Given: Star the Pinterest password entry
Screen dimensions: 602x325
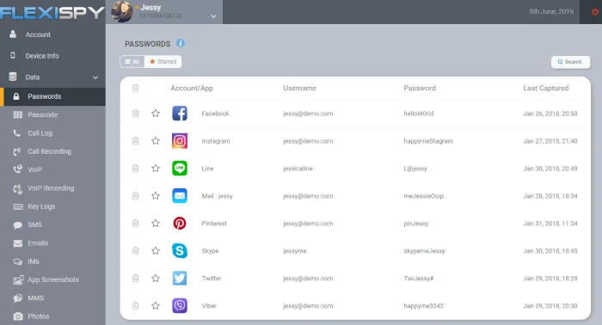Looking at the screenshot, I should click(156, 223).
